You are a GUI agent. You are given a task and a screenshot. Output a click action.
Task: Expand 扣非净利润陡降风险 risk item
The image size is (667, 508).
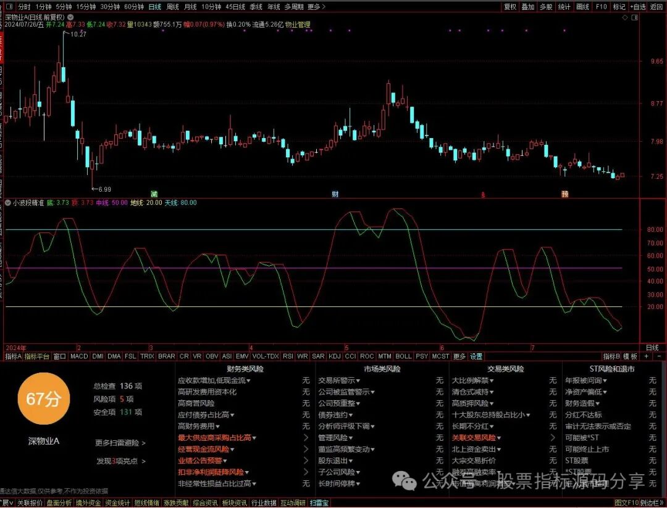214,472
